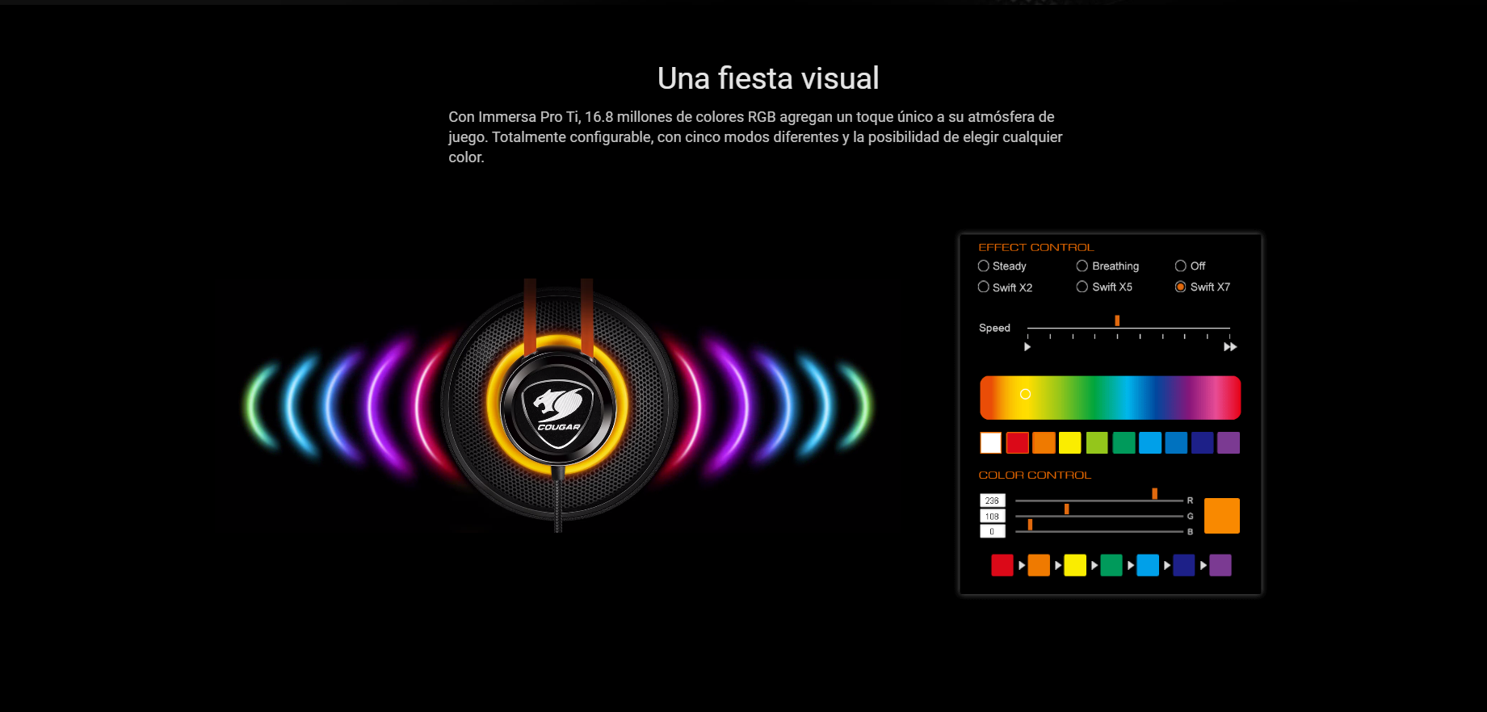Select the lime green palette swatch

1097,442
